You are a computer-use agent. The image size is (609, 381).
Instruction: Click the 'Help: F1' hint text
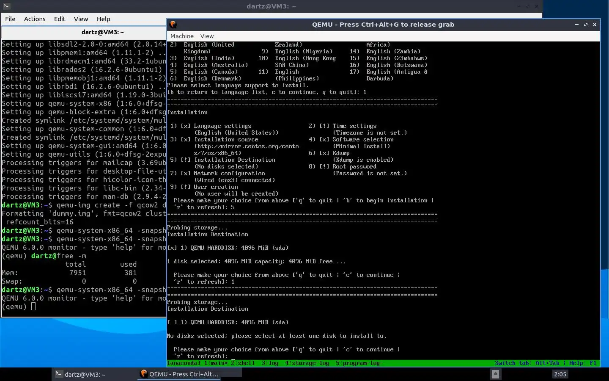(583, 363)
